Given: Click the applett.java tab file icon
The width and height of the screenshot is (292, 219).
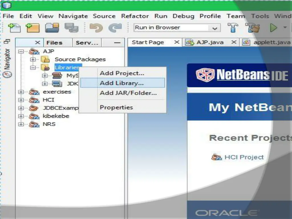Looking at the screenshot, I should point(246,42).
